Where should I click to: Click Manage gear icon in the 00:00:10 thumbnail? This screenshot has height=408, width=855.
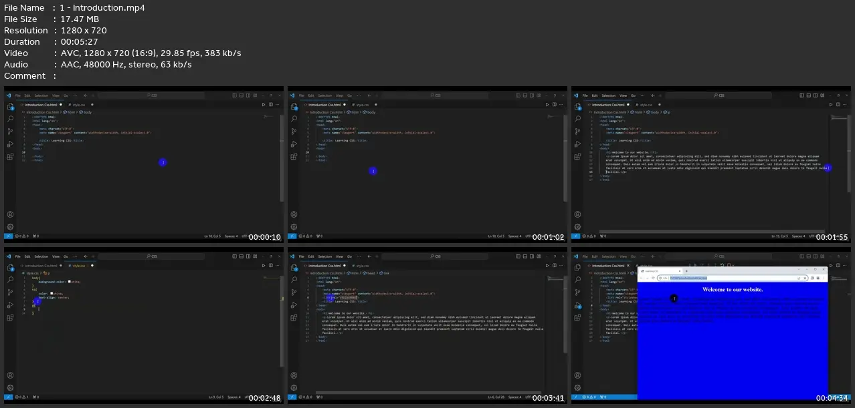point(10,226)
